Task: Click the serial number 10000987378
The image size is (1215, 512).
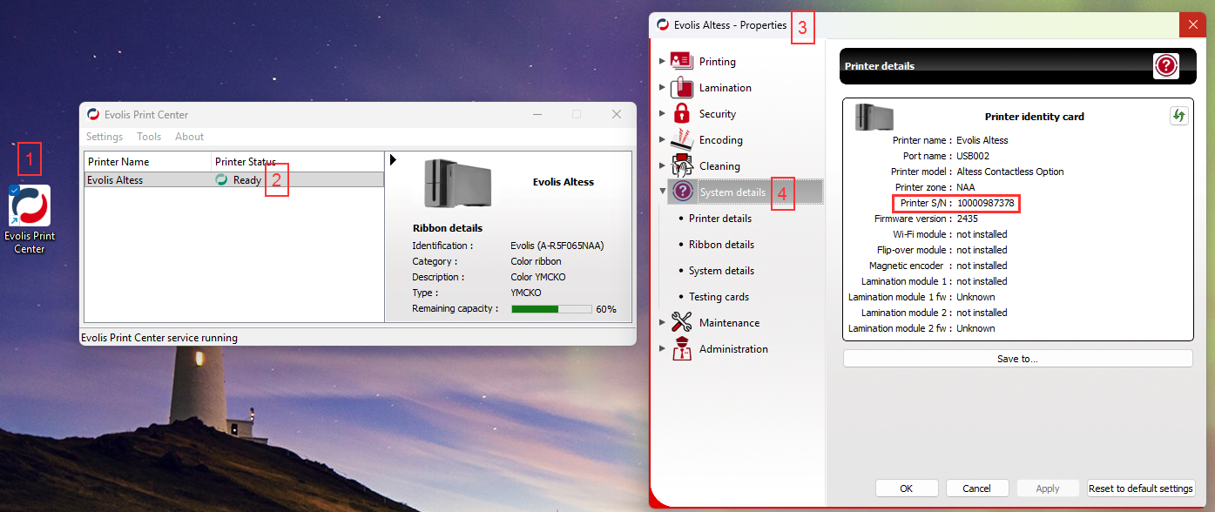Action: coord(985,203)
